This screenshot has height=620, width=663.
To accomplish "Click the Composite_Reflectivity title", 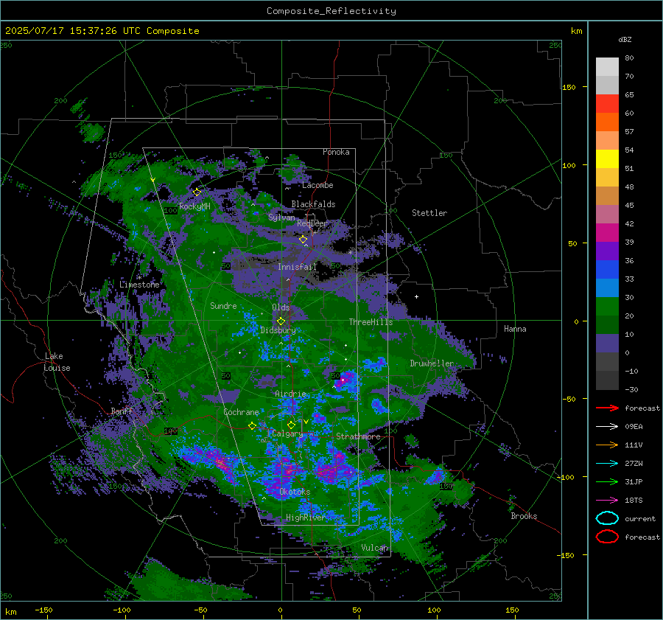I will tap(331, 11).
